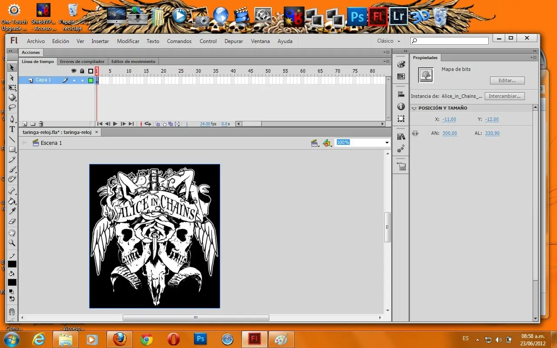Screen dimensions: 557x348
Task: Select the Rectangle tool
Action: pyautogui.click(x=12, y=149)
